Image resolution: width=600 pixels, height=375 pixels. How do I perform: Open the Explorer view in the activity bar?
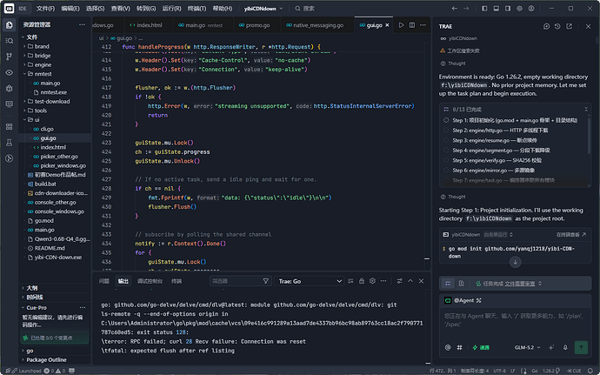point(10,25)
